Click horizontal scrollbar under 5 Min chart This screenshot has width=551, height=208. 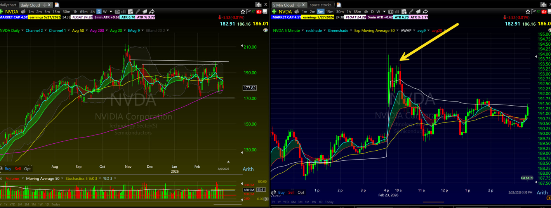click(433, 202)
